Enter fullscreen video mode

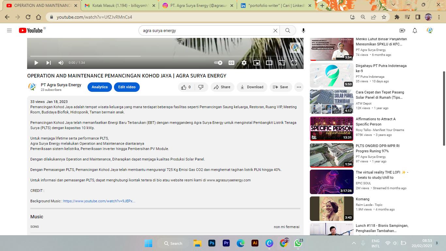[294, 63]
